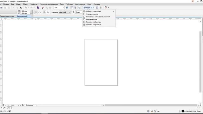This screenshot has width=203, height=114.
Task: Click the show rulers toolbar icon
Action: (72, 8)
